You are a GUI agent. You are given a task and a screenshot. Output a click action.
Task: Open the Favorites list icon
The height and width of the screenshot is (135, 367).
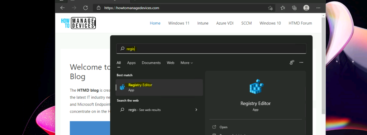tap(283, 8)
